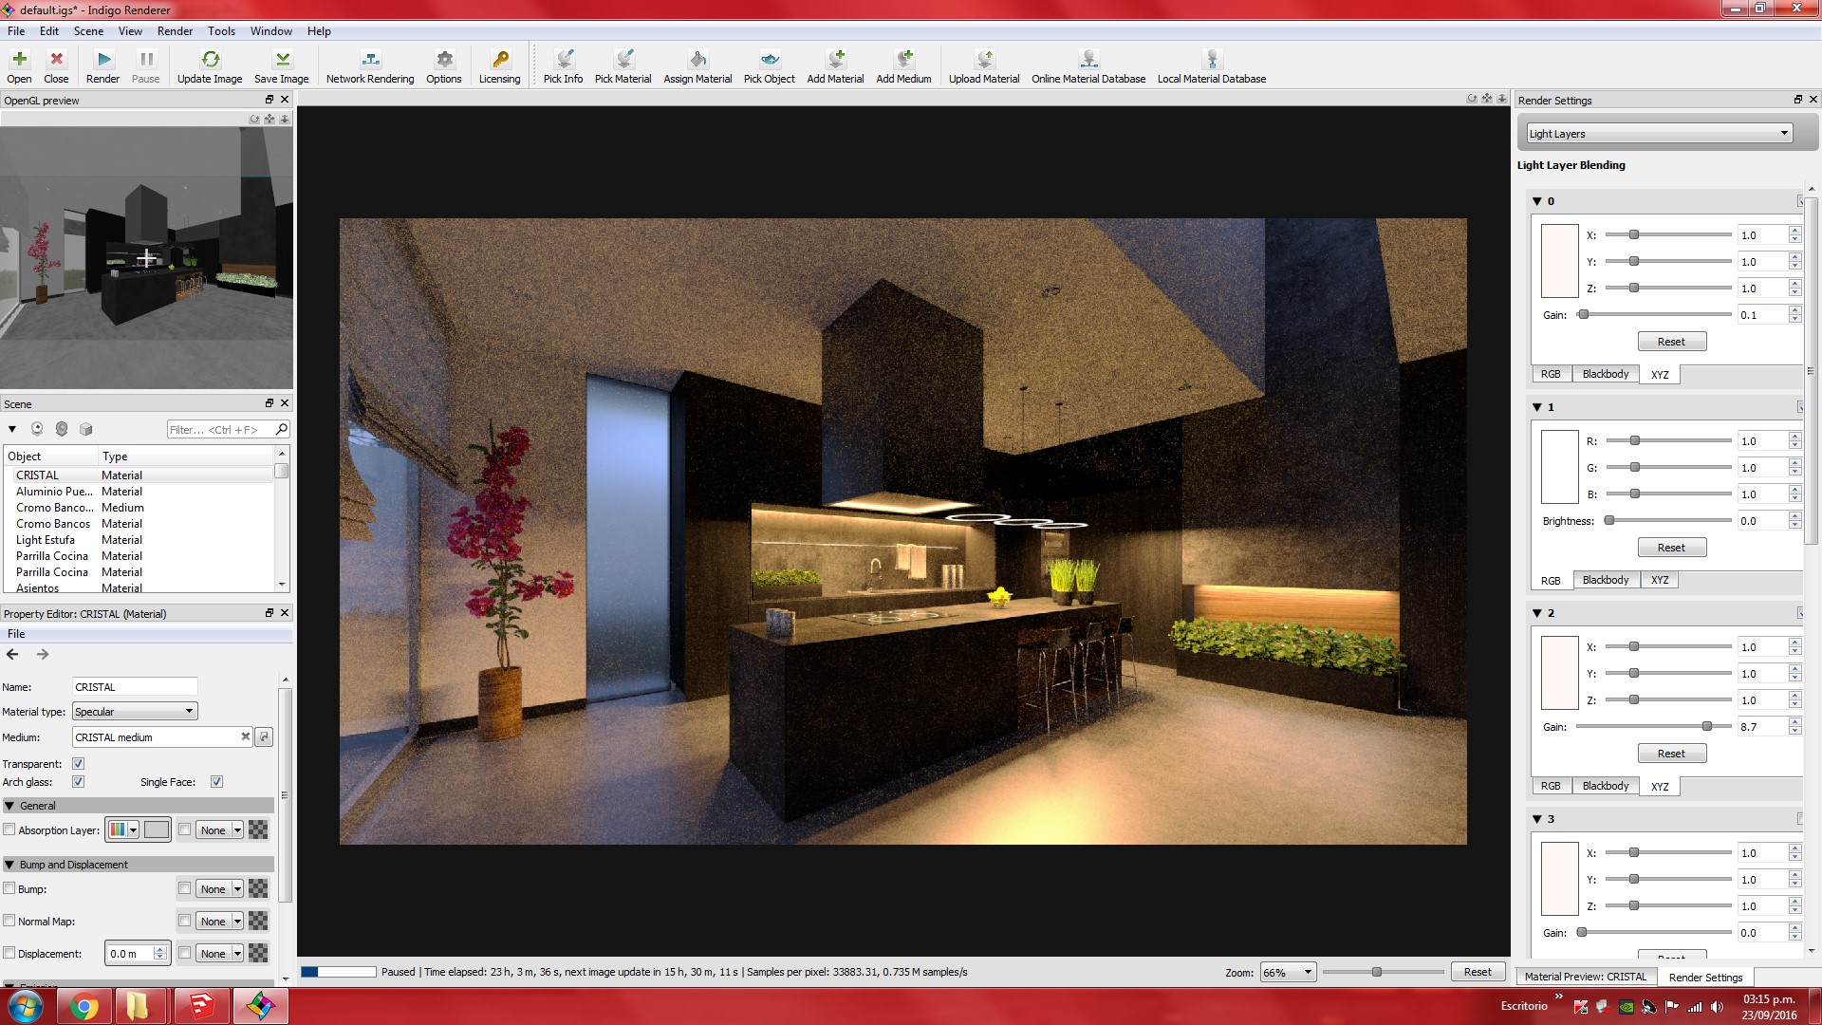Enable the Bump checkbox
Screen dimensions: 1822x1025
click(x=9, y=889)
